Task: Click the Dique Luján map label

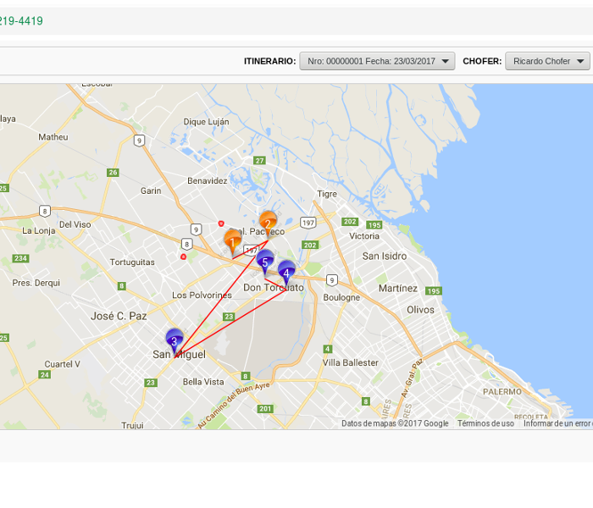Action: tap(206, 122)
